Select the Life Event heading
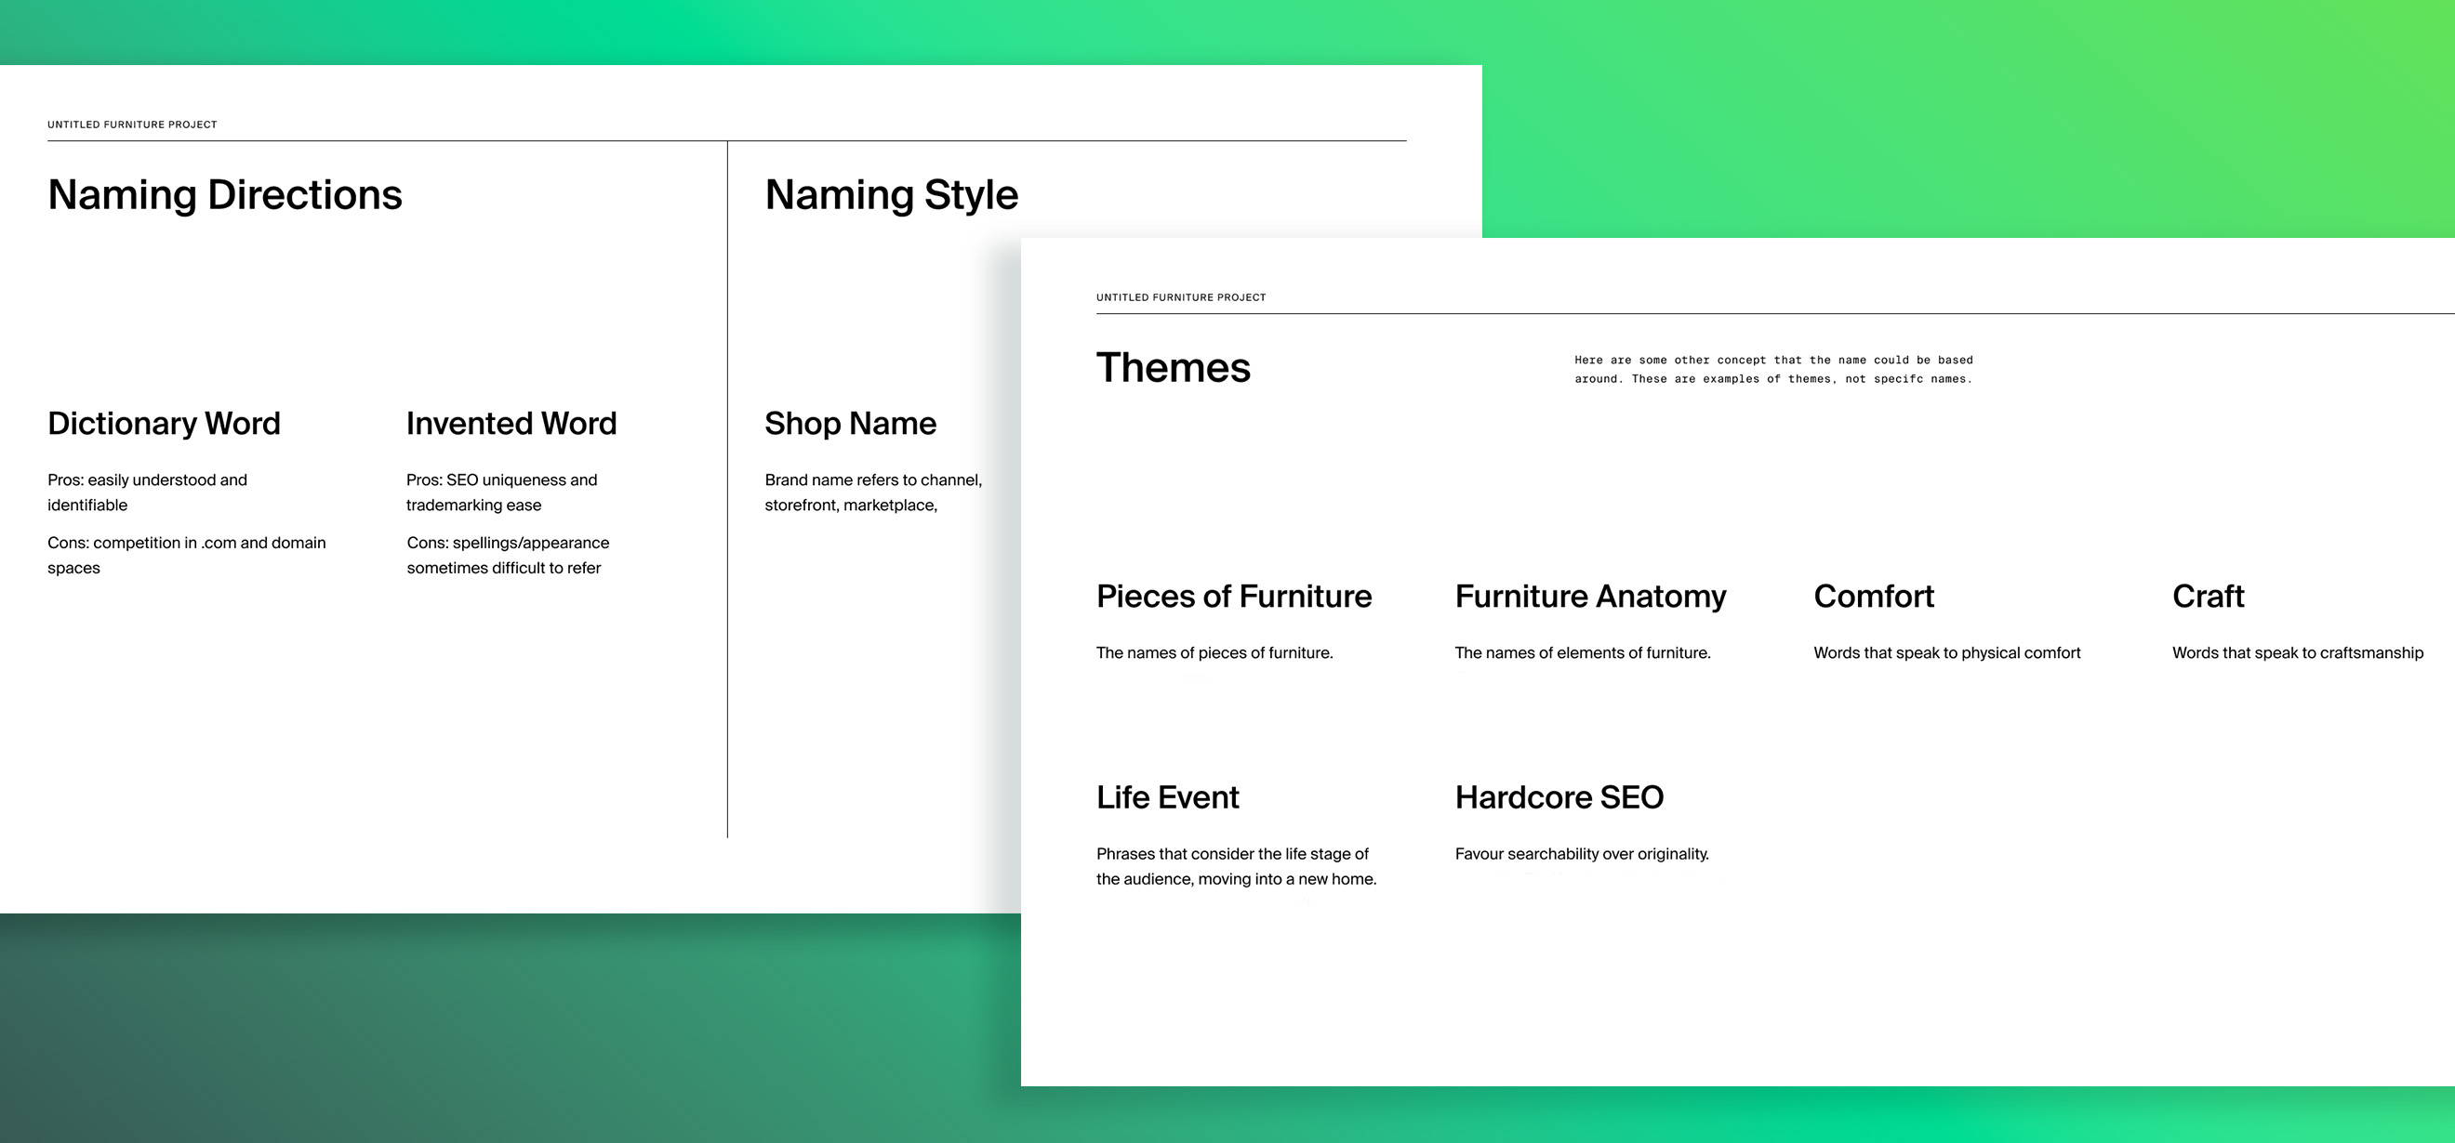The height and width of the screenshot is (1143, 2455). click(x=1166, y=797)
